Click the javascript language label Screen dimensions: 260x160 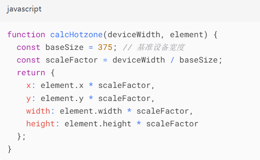coord(24,9)
